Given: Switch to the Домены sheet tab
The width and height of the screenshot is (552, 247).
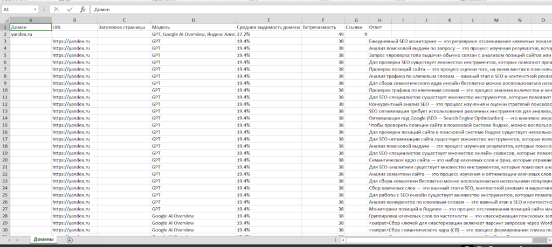Looking at the screenshot, I should (x=43, y=240).
